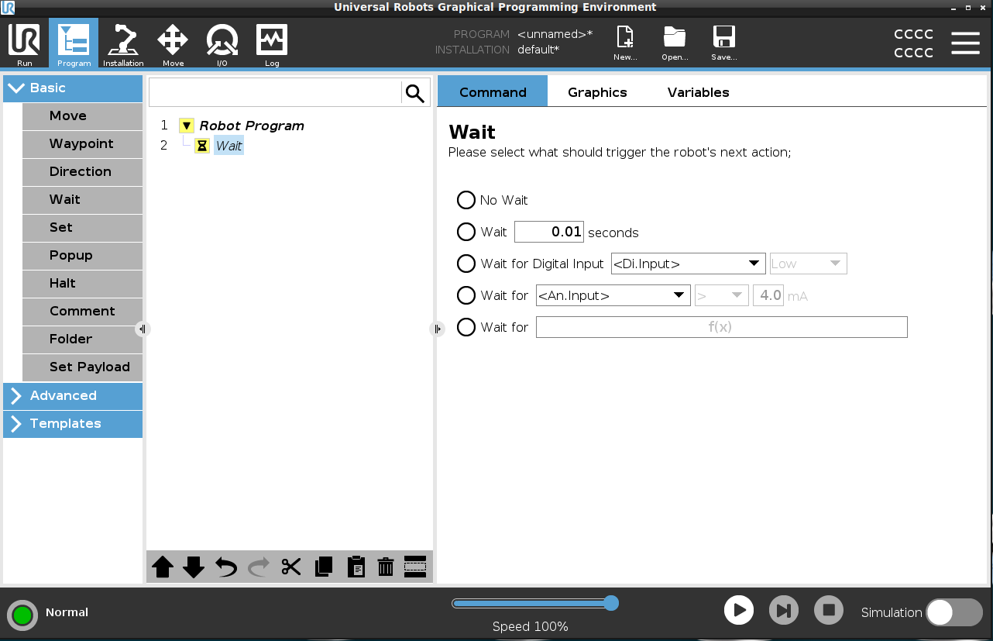993x641 pixels.
Task: Open the An.Input dropdown
Action: click(x=612, y=295)
